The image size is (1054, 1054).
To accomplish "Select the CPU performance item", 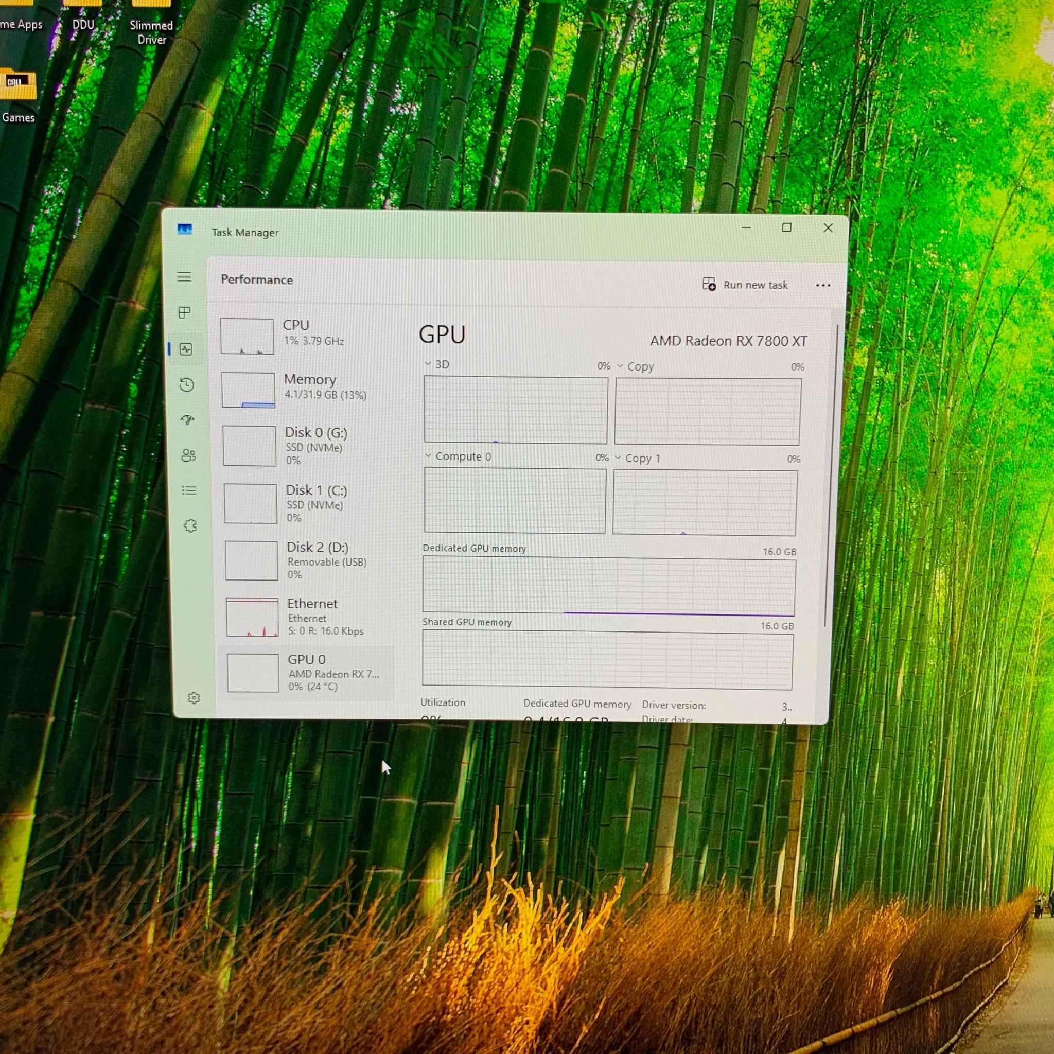I will [x=306, y=336].
